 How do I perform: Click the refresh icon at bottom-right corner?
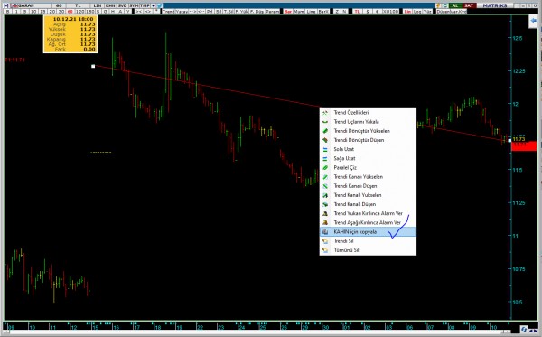[524, 330]
